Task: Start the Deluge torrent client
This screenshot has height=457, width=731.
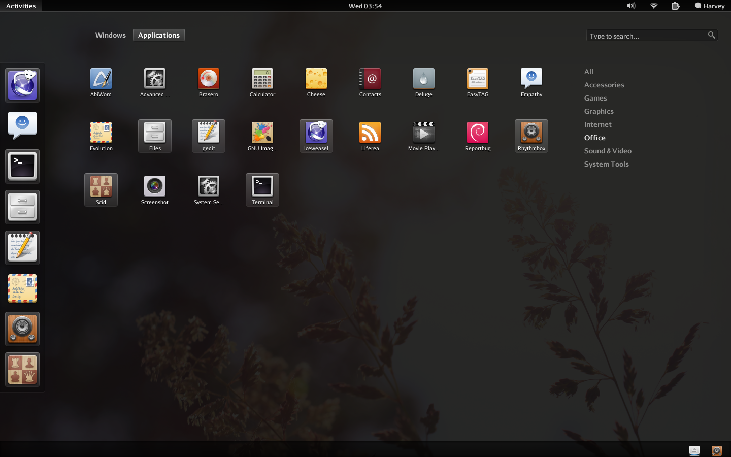Action: [424, 82]
